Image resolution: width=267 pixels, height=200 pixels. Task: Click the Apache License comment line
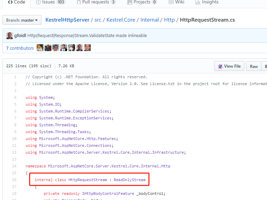pyautogui.click(x=146, y=84)
